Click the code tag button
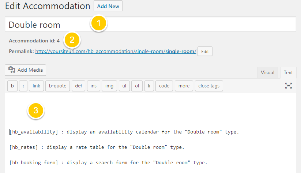The image size is (301, 173). click(164, 86)
